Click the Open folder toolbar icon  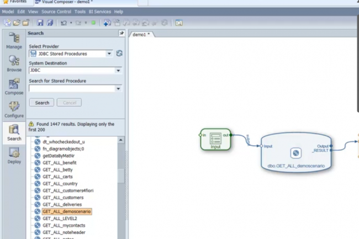click(x=17, y=23)
